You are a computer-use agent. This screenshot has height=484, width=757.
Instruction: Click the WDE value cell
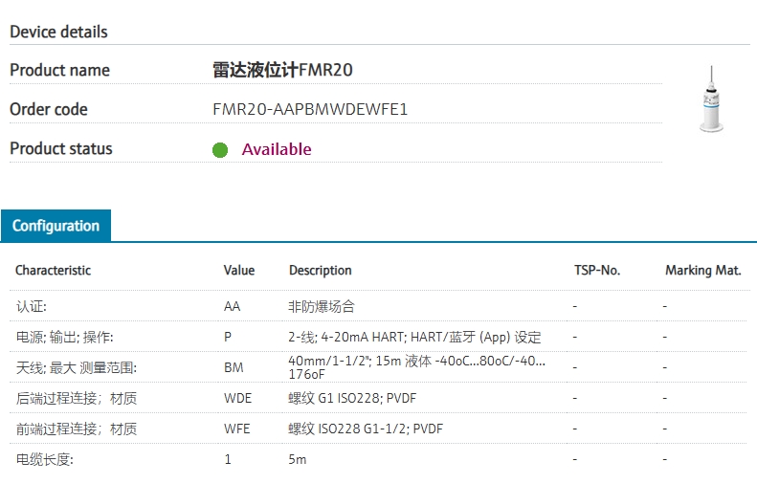238,398
